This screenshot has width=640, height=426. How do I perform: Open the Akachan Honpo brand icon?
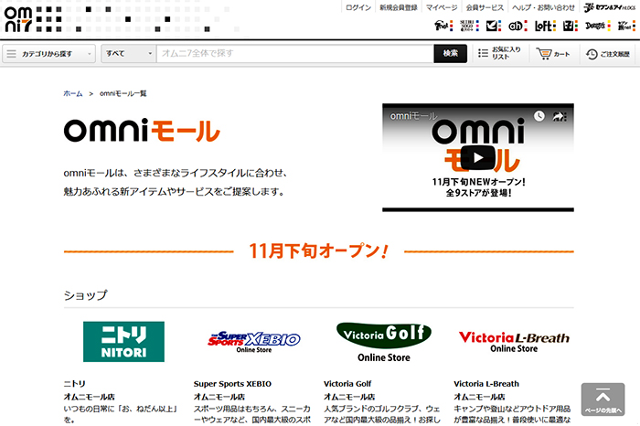tap(517, 26)
